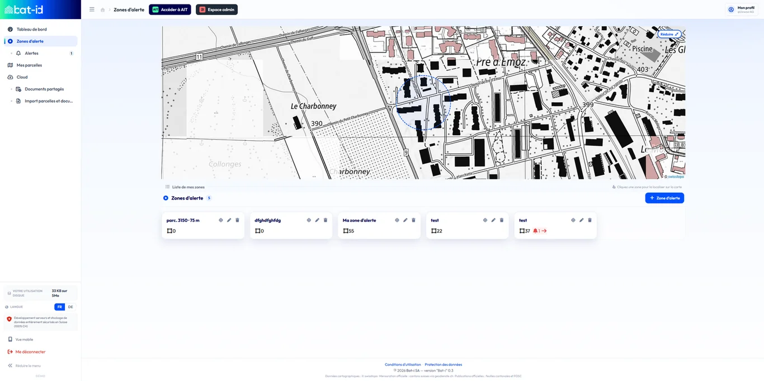Open the red alert arrow on the test card
The height and width of the screenshot is (381, 764).
pyautogui.click(x=544, y=231)
